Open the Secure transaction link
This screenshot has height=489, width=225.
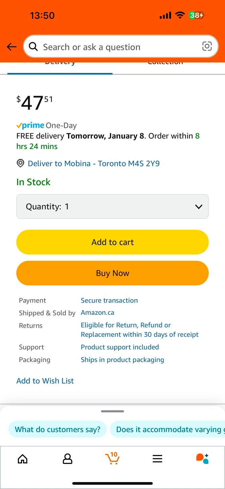point(109,300)
